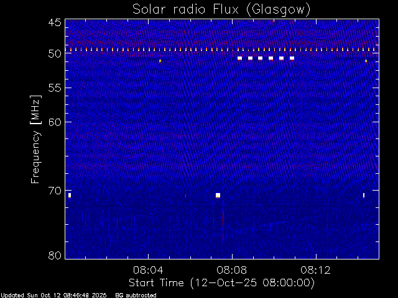
Task: Click the 80 frequency axis label
Action: pyautogui.click(x=55, y=255)
